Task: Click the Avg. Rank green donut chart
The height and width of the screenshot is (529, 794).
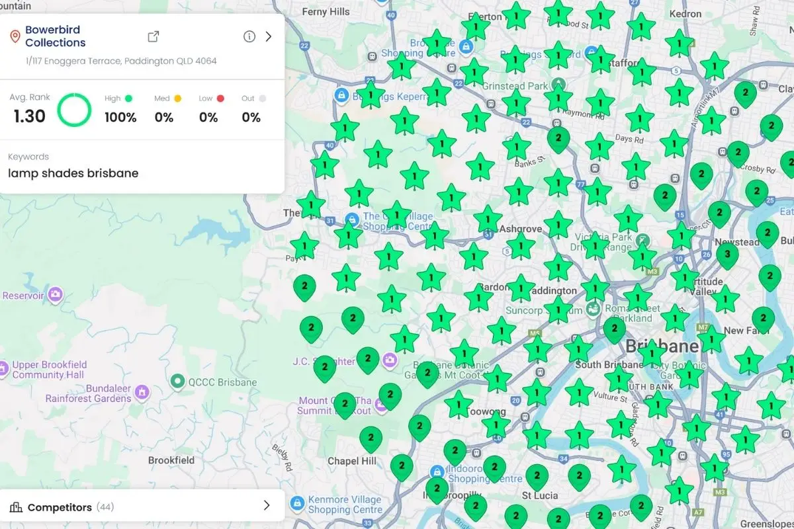Action: [x=74, y=110]
